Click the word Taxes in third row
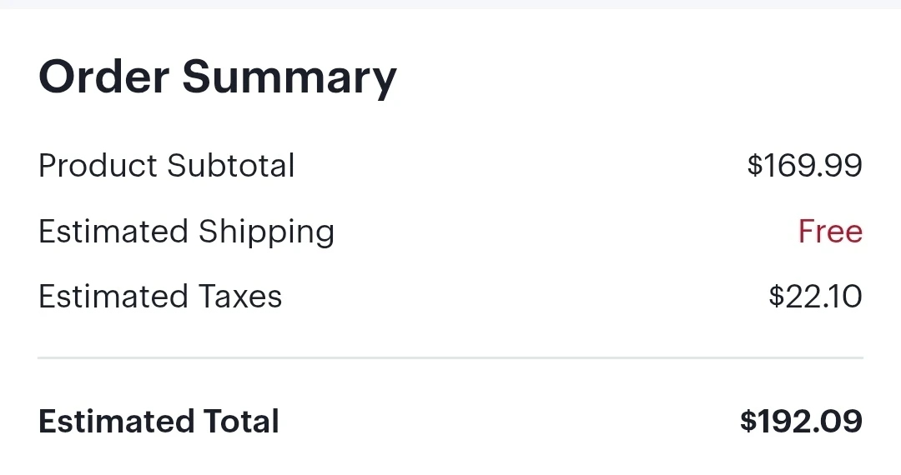This screenshot has height=475, width=901. pos(240,297)
